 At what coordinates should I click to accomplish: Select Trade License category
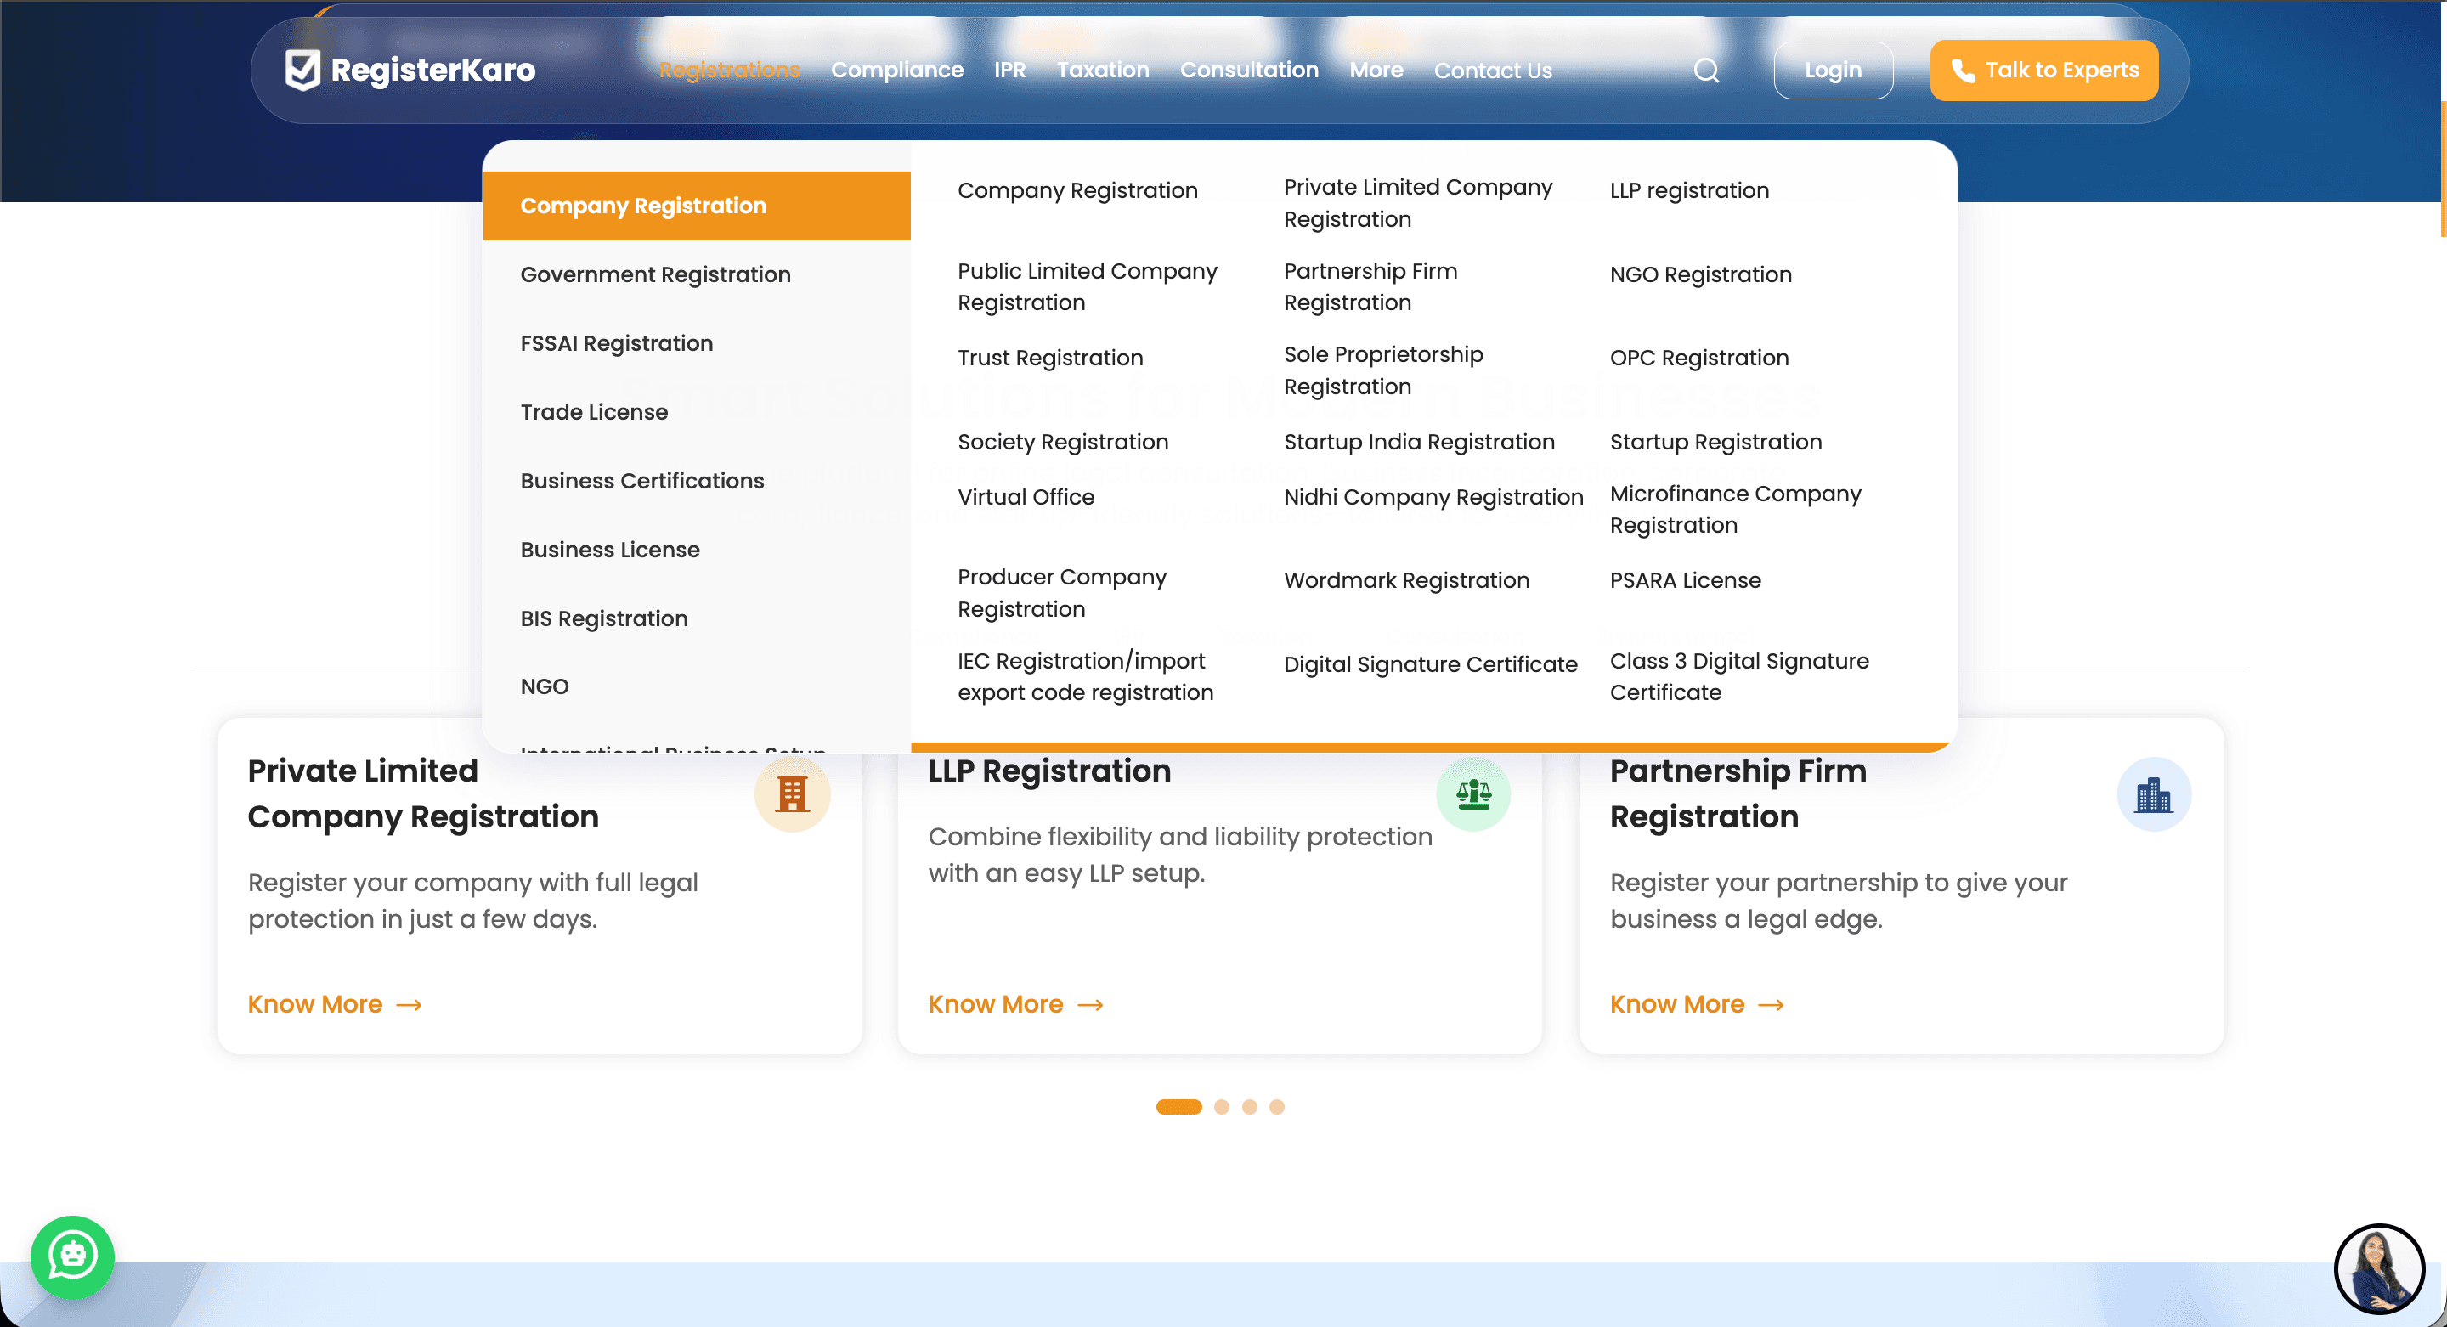pos(697,412)
